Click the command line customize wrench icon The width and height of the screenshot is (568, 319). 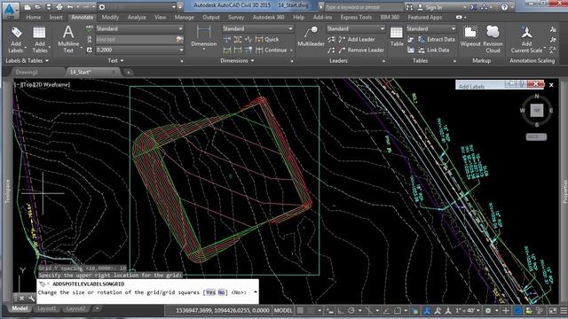tap(32, 299)
